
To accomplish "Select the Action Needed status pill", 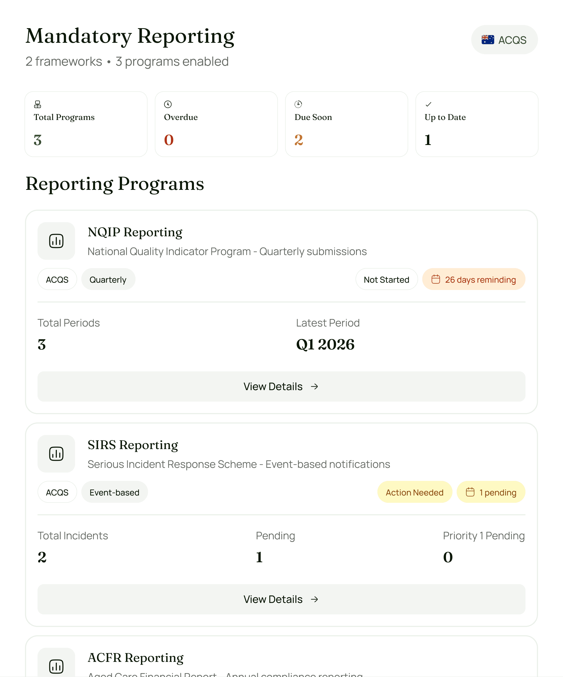I will point(414,492).
